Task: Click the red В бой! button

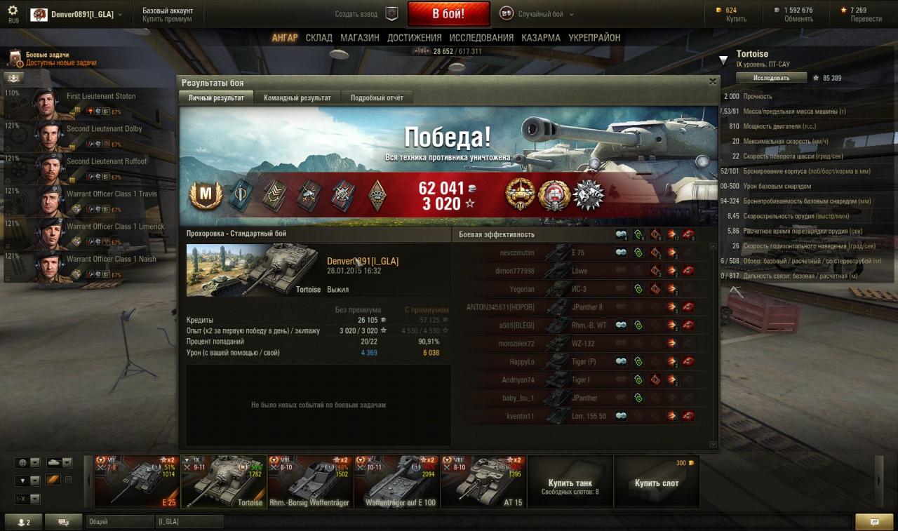Action: click(x=448, y=13)
